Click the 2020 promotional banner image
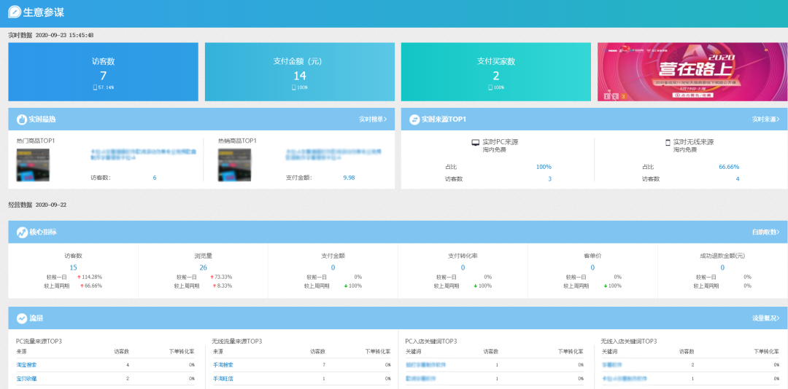The height and width of the screenshot is (389, 788). (x=692, y=69)
